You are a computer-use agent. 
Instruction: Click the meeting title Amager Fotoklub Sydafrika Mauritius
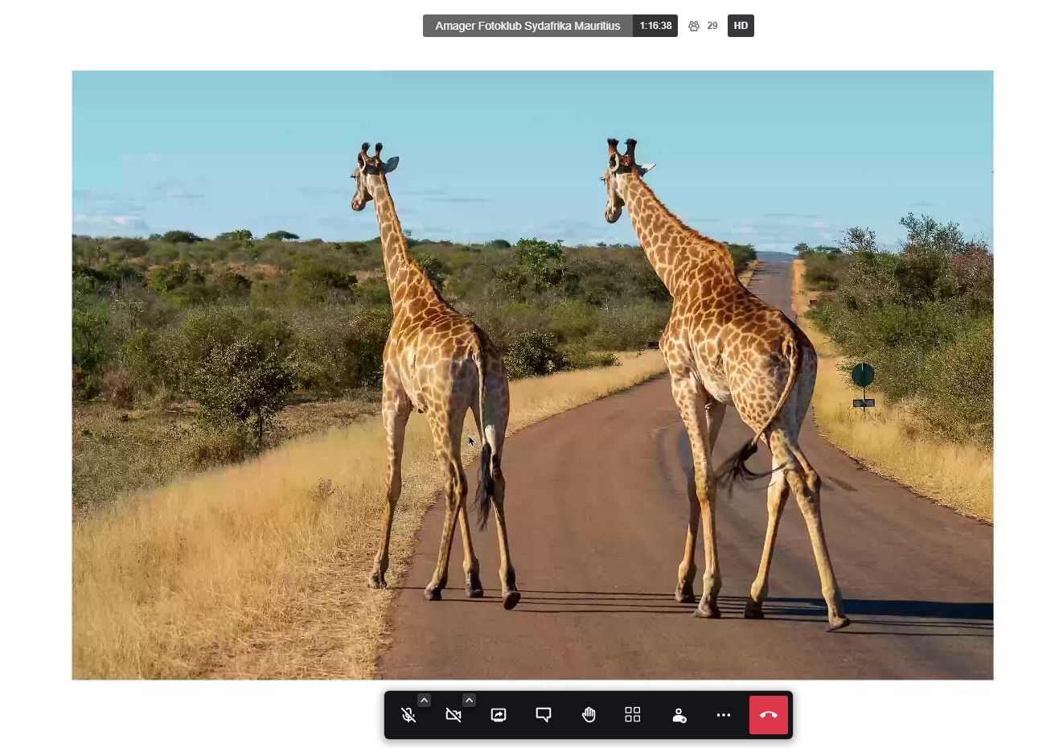click(x=527, y=26)
